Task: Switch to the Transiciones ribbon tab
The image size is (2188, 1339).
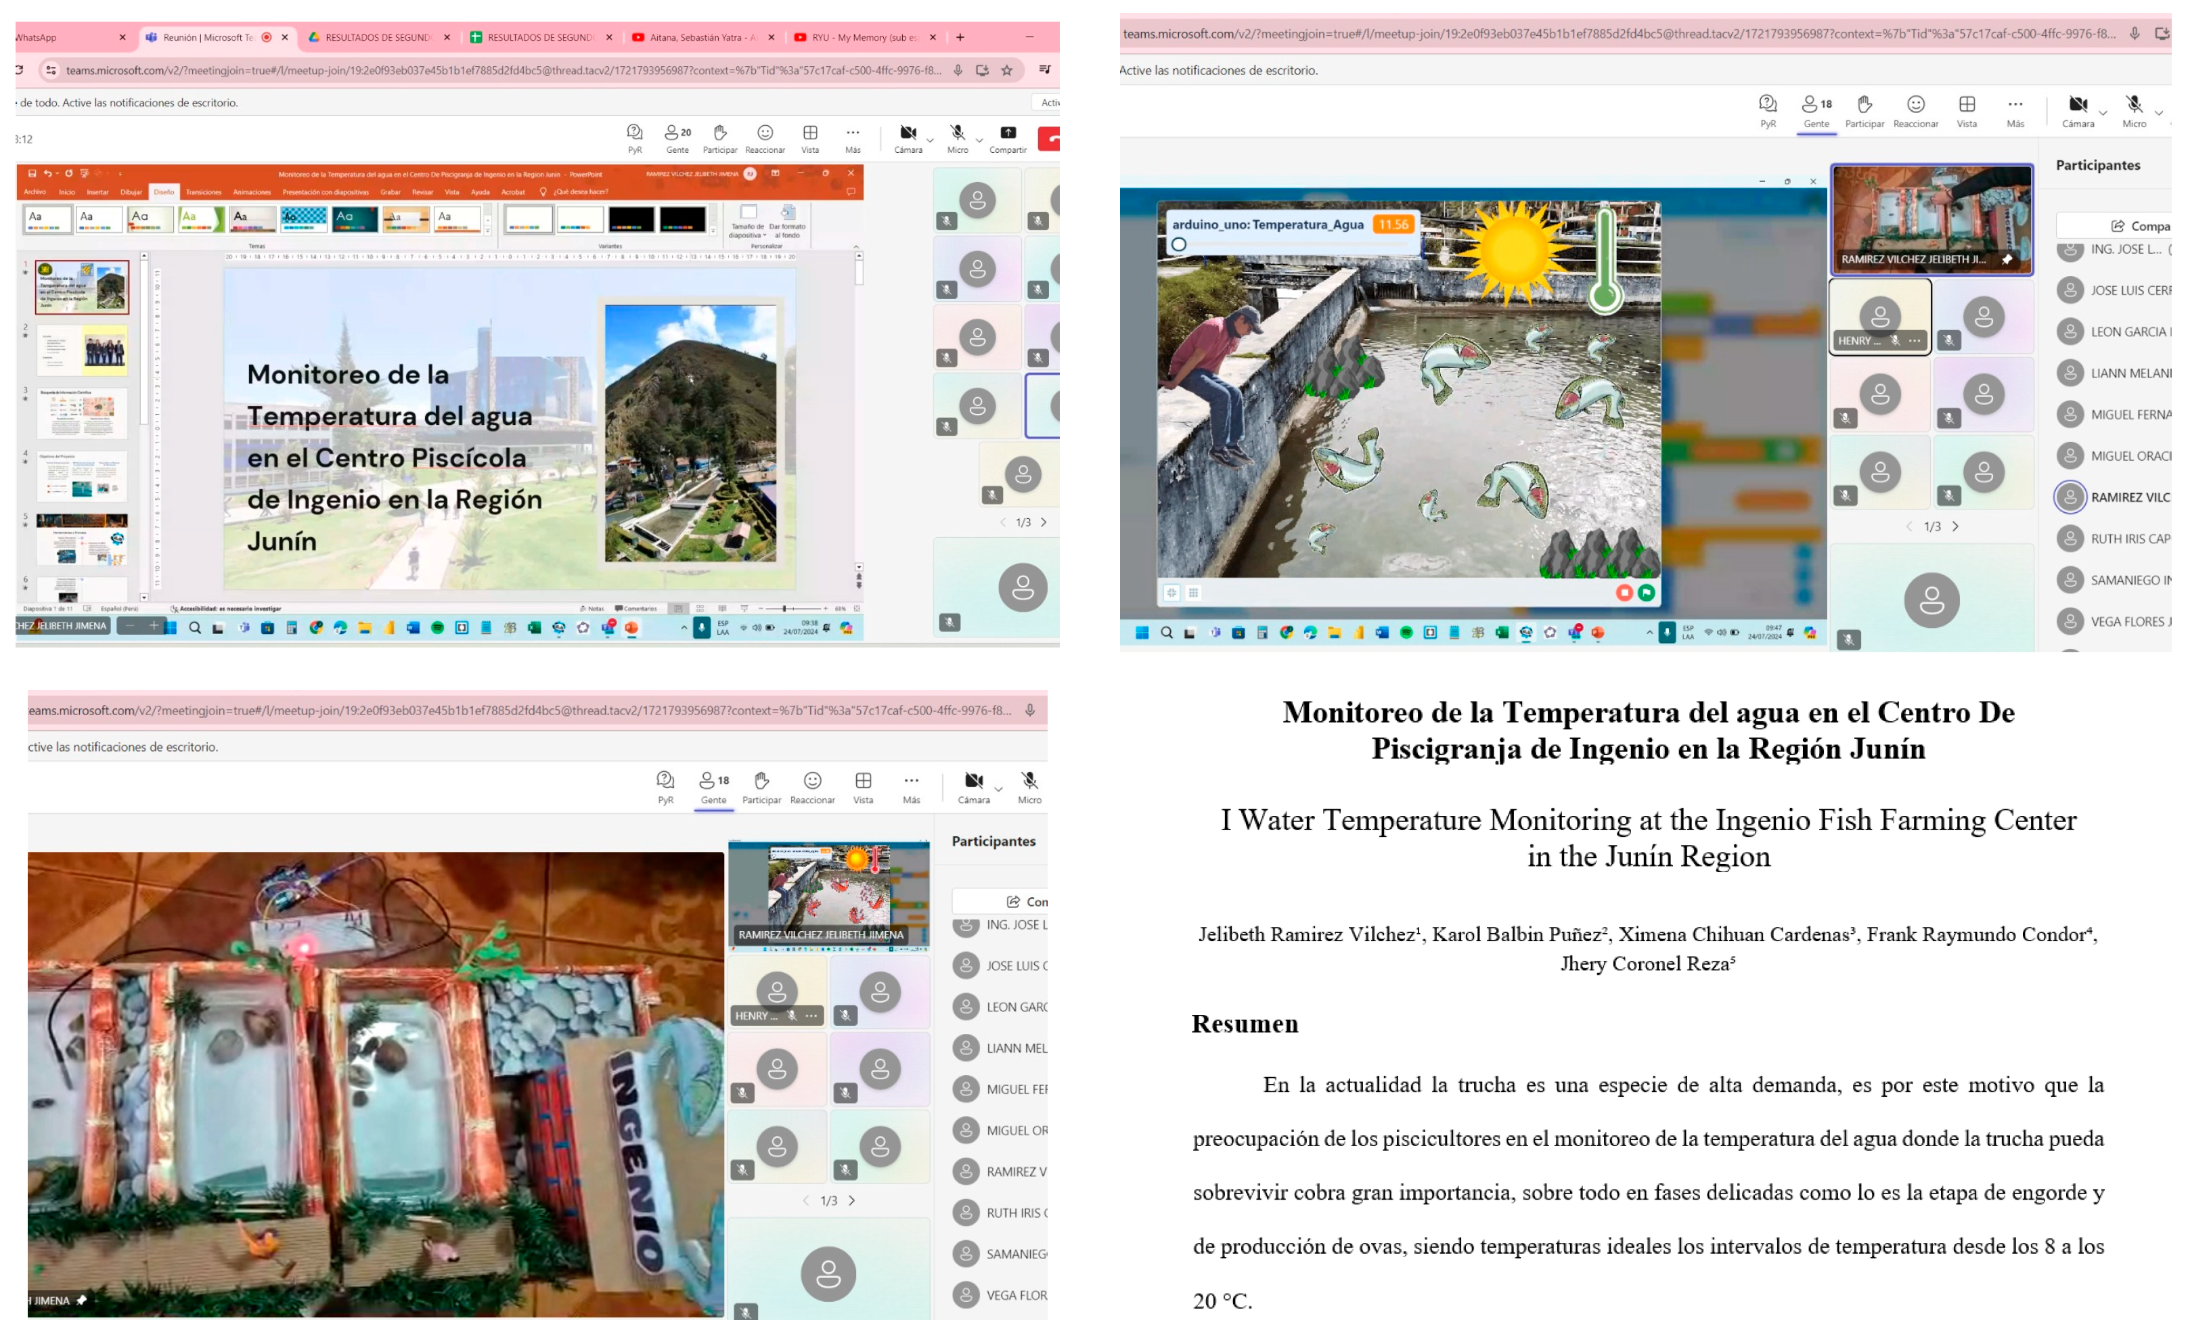Action: coord(203,191)
